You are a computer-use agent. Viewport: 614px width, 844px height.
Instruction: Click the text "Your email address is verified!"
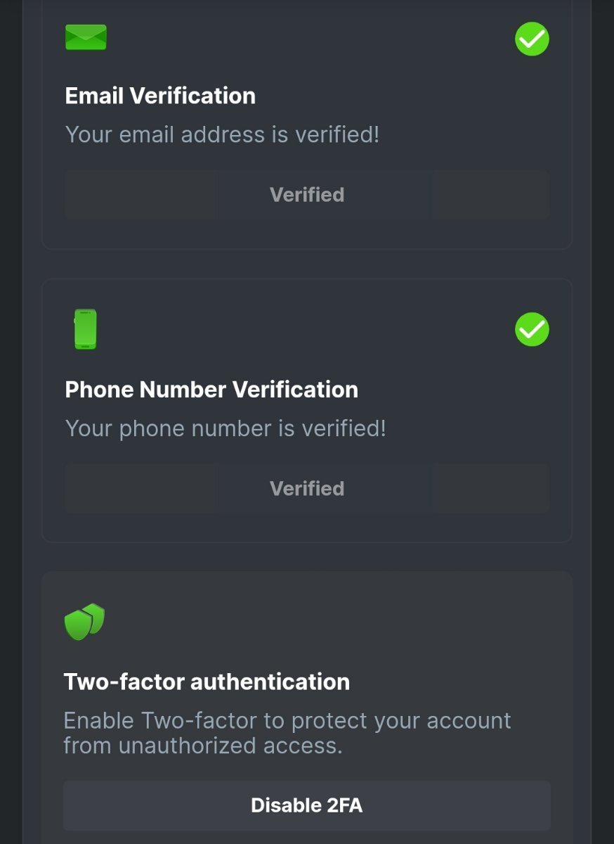[222, 134]
